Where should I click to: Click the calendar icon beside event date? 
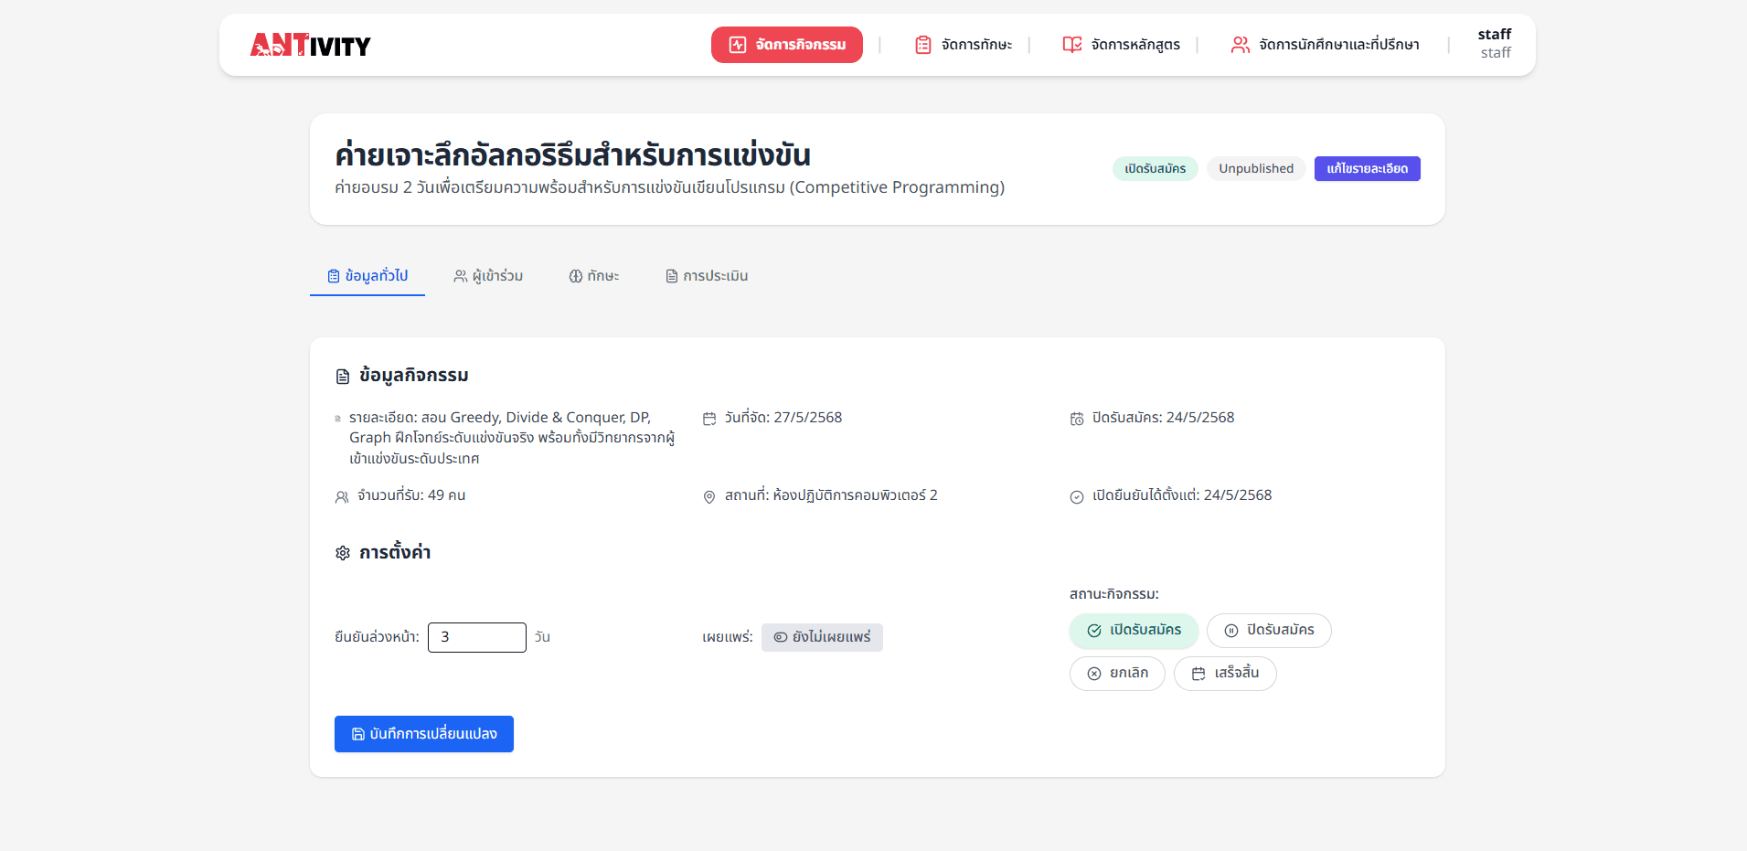pyautogui.click(x=709, y=419)
